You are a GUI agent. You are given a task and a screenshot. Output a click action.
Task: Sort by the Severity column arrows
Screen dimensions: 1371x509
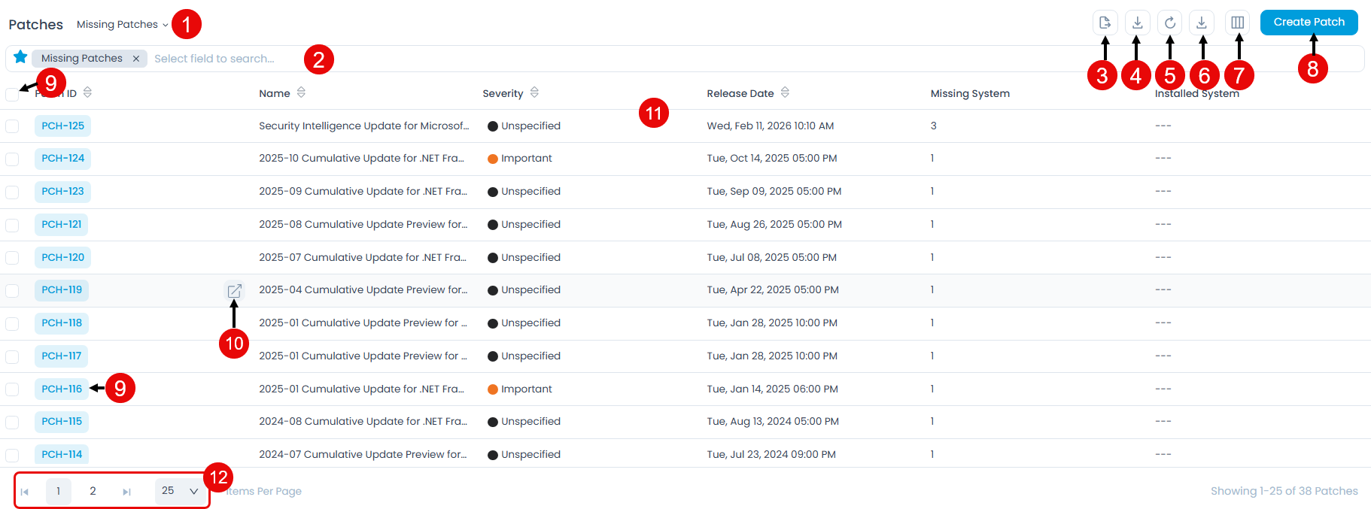534,92
